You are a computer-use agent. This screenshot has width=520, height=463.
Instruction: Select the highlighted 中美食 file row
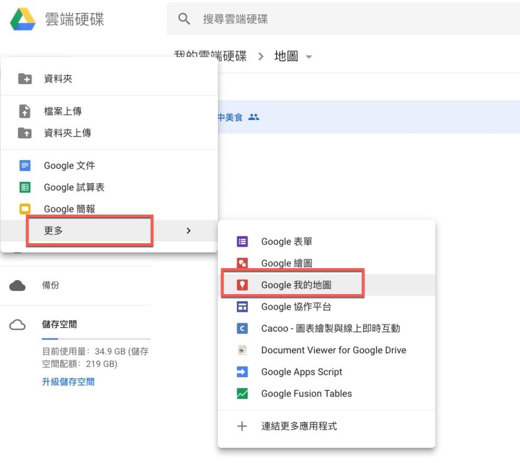pos(369,117)
